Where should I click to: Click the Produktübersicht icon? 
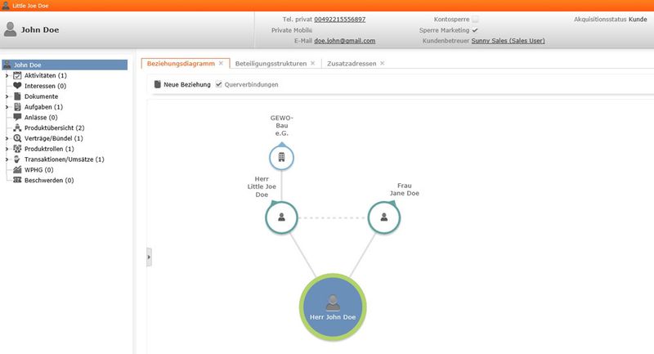click(17, 128)
